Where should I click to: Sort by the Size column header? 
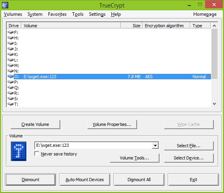pos(132,26)
